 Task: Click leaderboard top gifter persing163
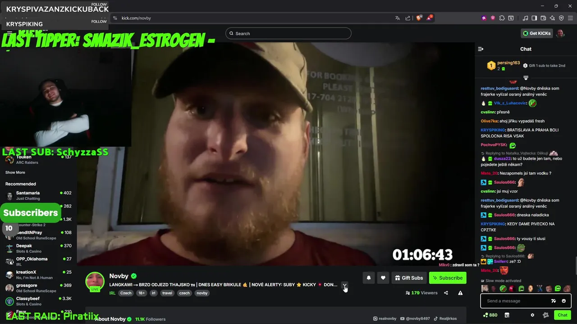pyautogui.click(x=508, y=63)
